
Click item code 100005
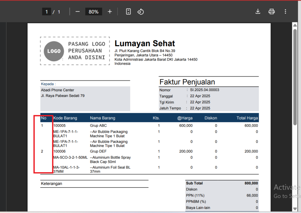pyautogui.click(x=59, y=125)
